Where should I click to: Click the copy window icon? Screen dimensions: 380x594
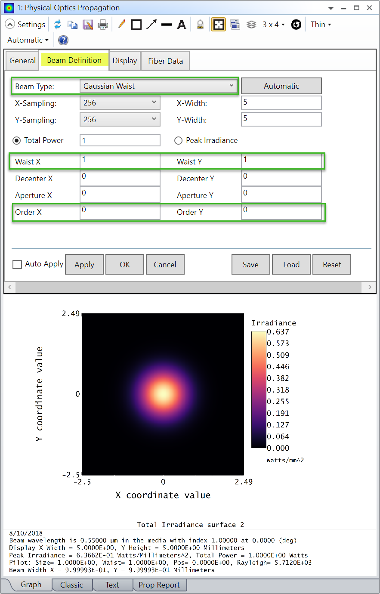(72, 25)
